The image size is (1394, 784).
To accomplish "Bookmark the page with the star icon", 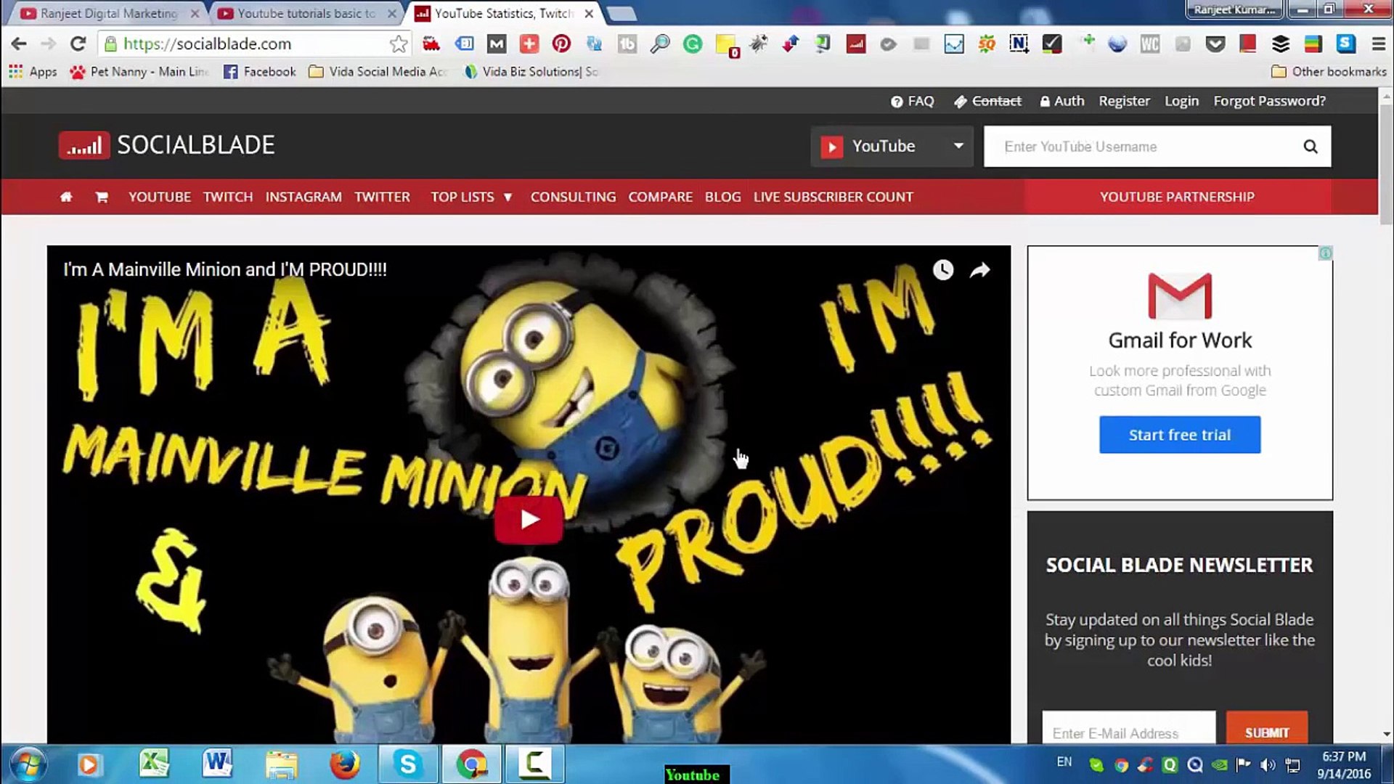I will click(x=398, y=44).
